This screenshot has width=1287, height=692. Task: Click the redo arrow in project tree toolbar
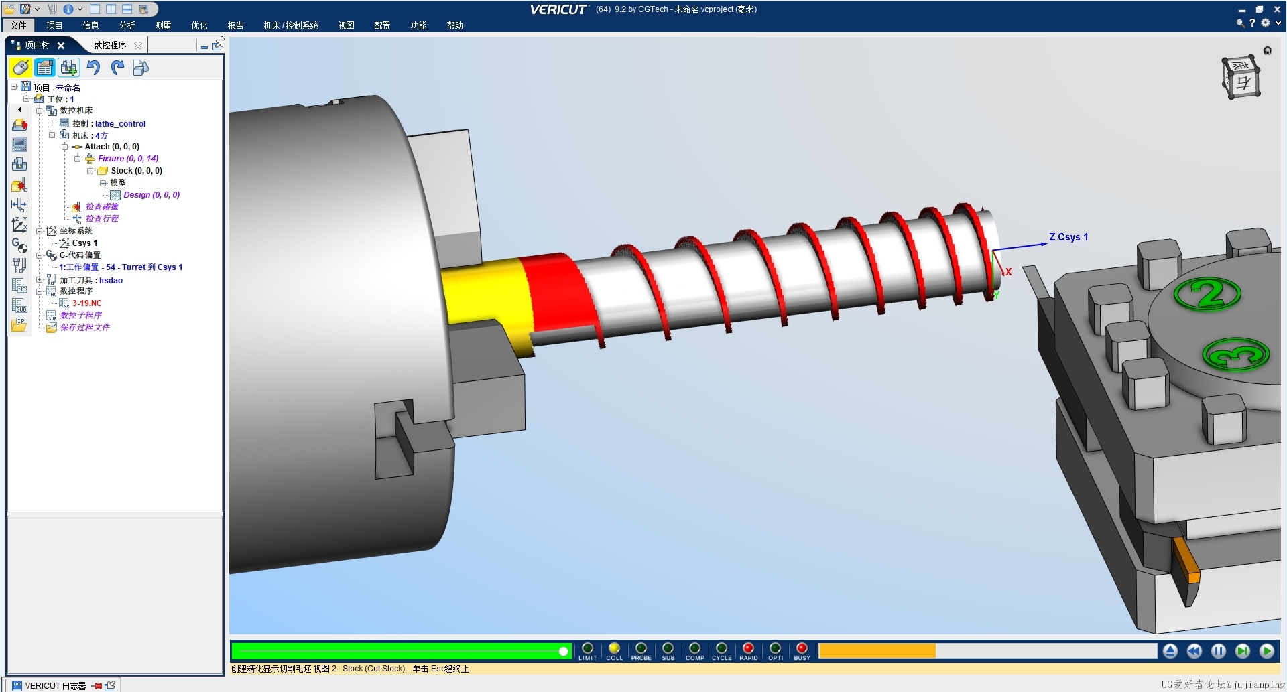coord(117,68)
